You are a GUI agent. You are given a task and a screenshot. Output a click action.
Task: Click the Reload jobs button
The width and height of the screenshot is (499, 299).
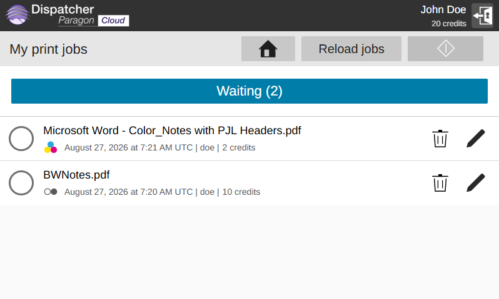[x=351, y=49]
